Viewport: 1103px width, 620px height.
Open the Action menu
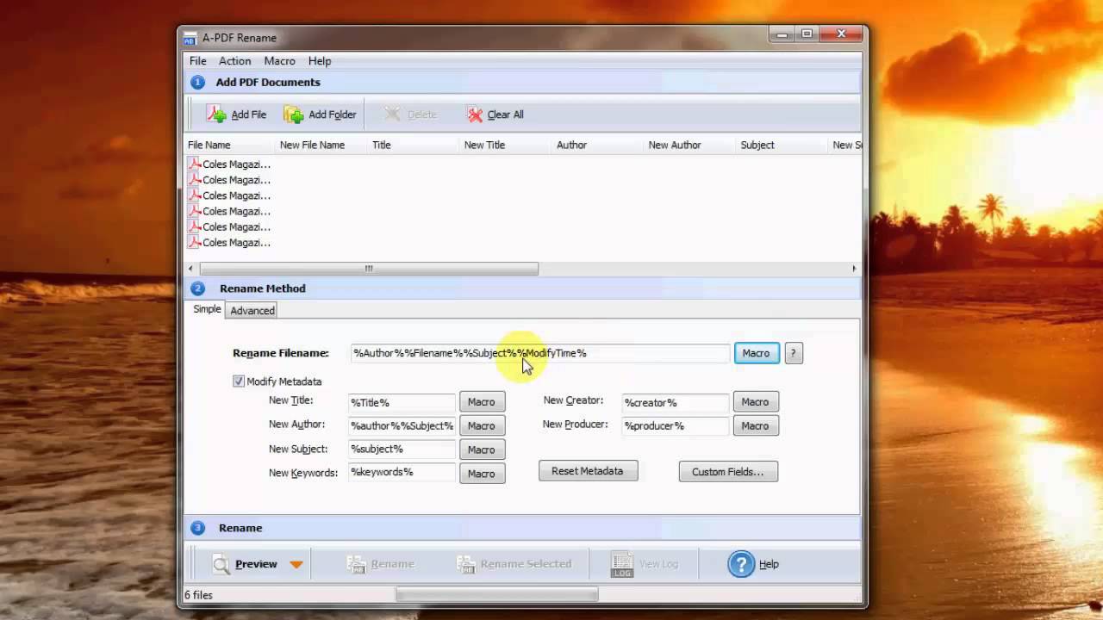point(234,61)
